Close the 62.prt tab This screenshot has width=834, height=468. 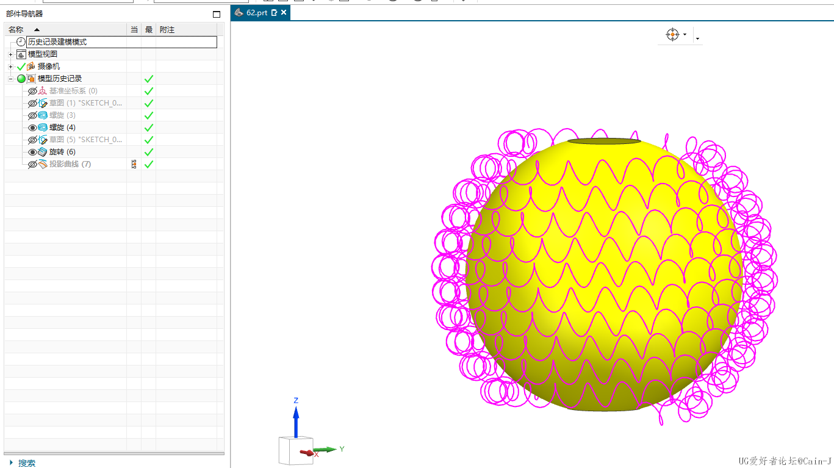pos(284,12)
